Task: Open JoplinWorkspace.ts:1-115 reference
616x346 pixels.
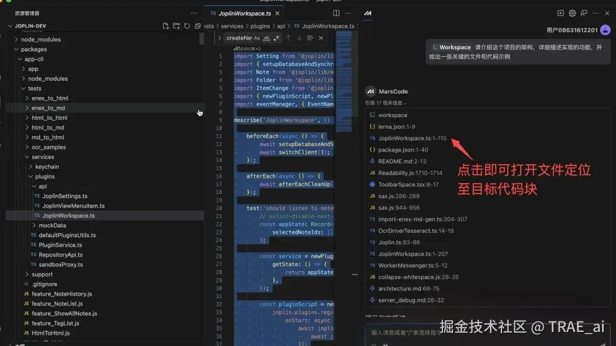Action: tap(412, 139)
